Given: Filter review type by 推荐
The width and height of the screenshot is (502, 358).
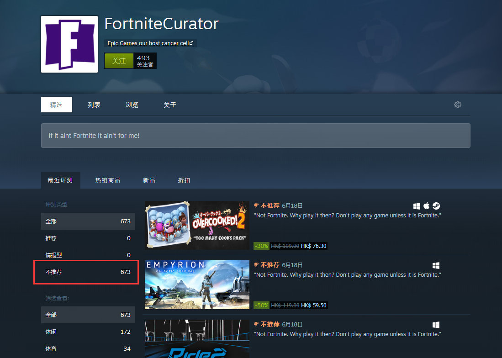Looking at the screenshot, I should tap(88, 238).
